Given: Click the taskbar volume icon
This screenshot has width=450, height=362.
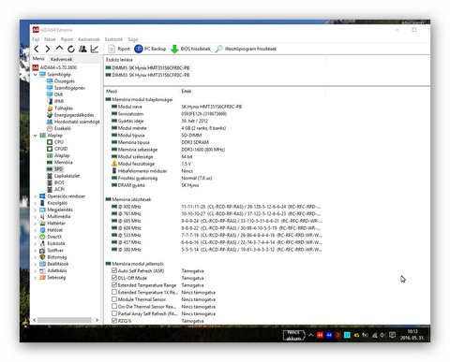Looking at the screenshot, I should [x=382, y=335].
